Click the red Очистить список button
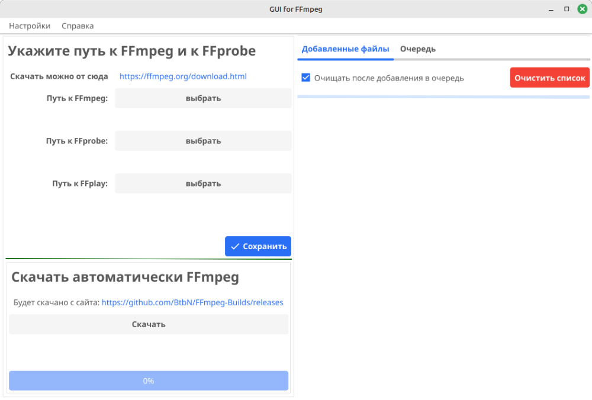Image resolution: width=592 pixels, height=400 pixels. (x=549, y=78)
